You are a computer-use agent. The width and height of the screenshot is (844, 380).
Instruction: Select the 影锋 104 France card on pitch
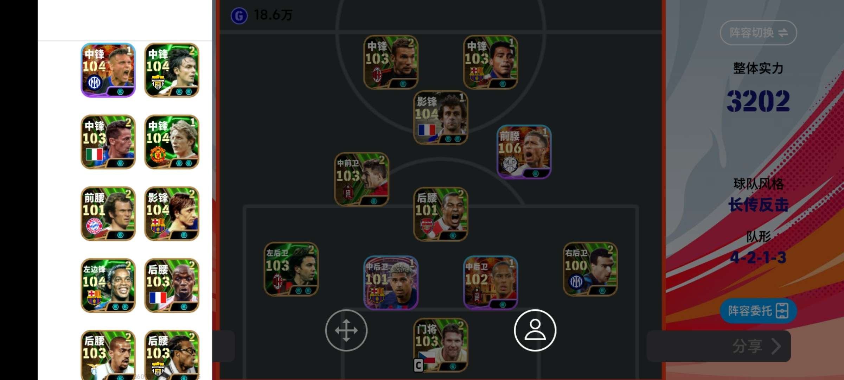tap(441, 118)
